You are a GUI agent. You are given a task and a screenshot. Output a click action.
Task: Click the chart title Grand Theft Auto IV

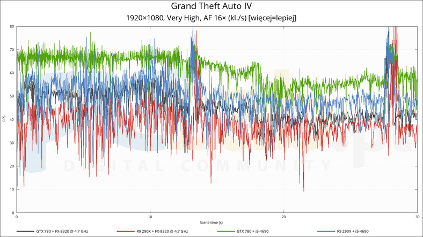(x=211, y=6)
